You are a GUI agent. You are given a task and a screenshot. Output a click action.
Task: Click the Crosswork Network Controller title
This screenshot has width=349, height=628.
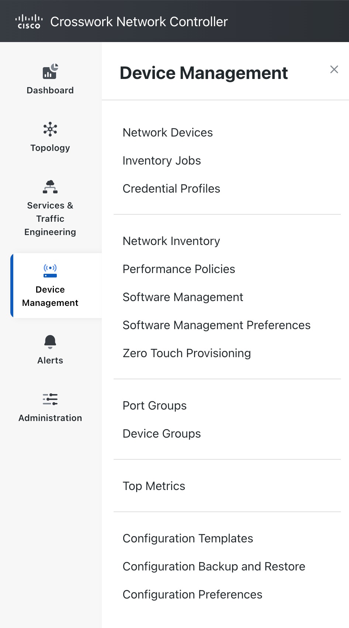click(139, 22)
